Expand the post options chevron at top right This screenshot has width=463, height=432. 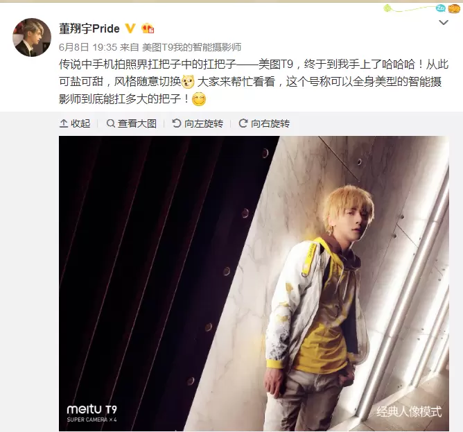pyautogui.click(x=444, y=22)
